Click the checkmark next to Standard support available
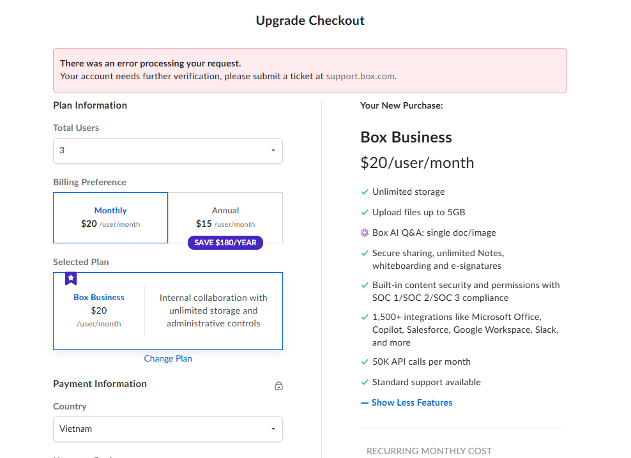This screenshot has height=458, width=631. coord(365,382)
